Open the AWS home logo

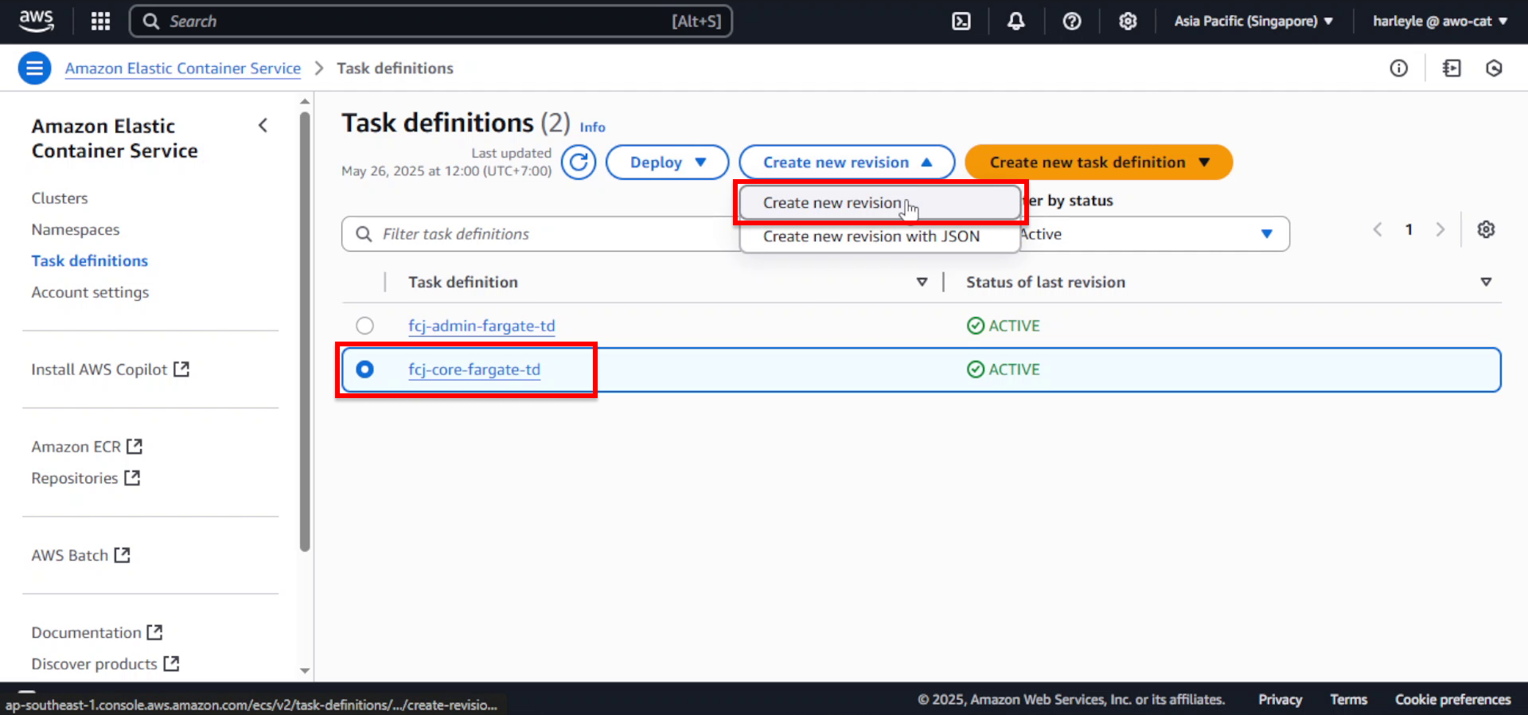tap(37, 21)
